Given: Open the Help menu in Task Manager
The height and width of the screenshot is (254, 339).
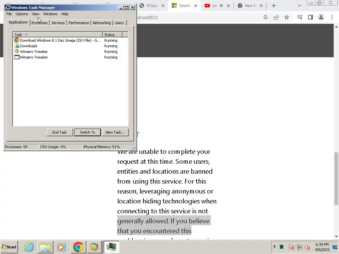Looking at the screenshot, I should (65, 14).
